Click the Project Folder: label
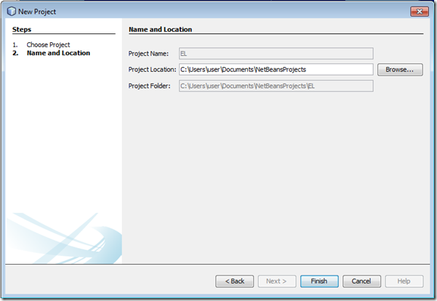 (x=149, y=86)
